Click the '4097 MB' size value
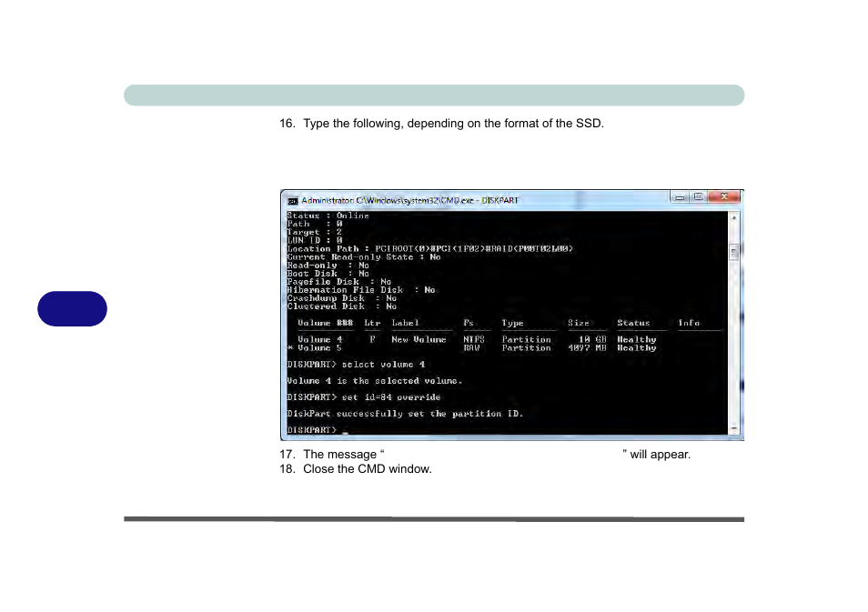Image resolution: width=868 pixels, height=612 pixels. coord(588,348)
